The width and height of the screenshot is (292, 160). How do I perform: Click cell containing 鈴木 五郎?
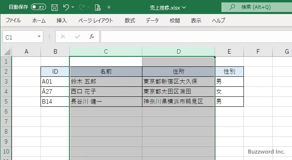tap(106, 82)
